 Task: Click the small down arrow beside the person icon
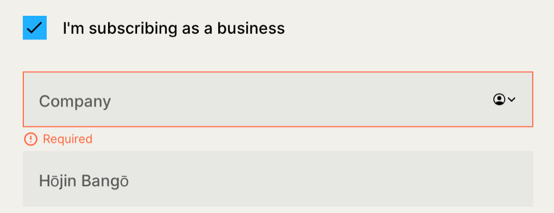(511, 100)
